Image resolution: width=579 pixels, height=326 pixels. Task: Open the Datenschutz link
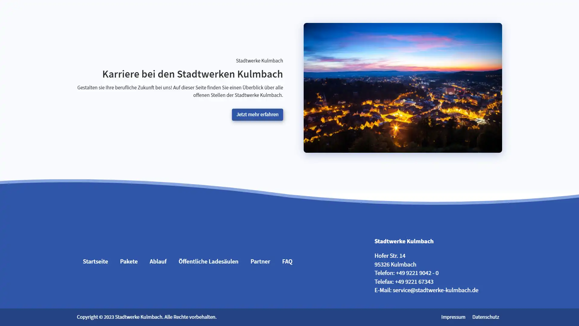486,317
